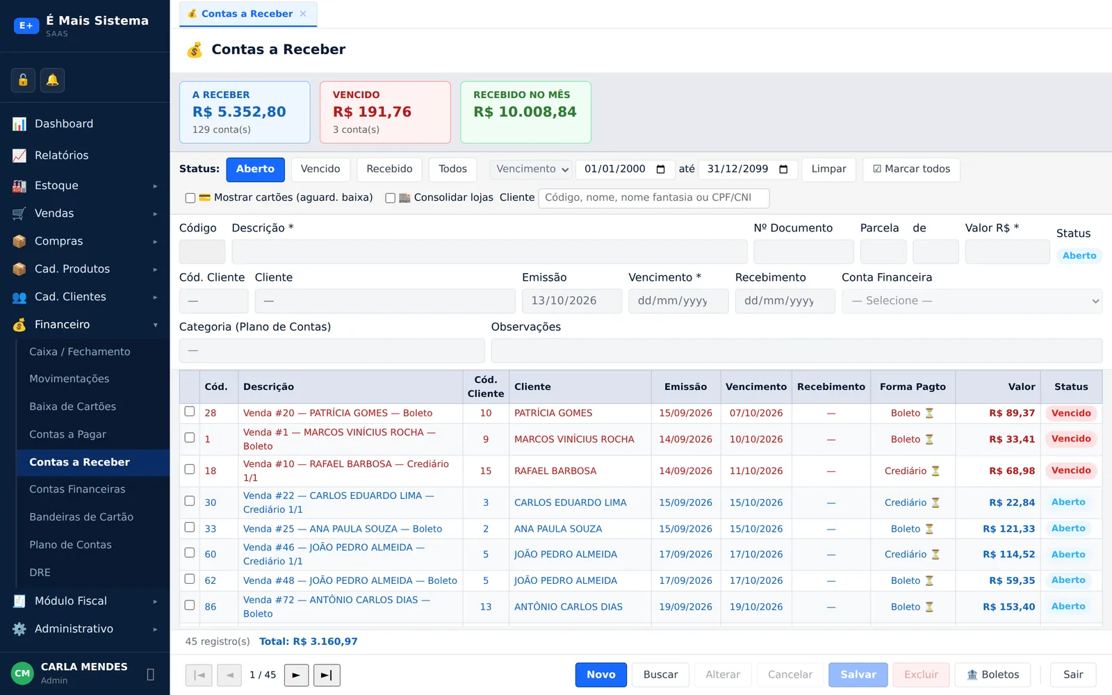This screenshot has height=695, width=1112.
Task: Check the row with code 1 MARCOS VINÍCIUS
Action: pyautogui.click(x=189, y=438)
